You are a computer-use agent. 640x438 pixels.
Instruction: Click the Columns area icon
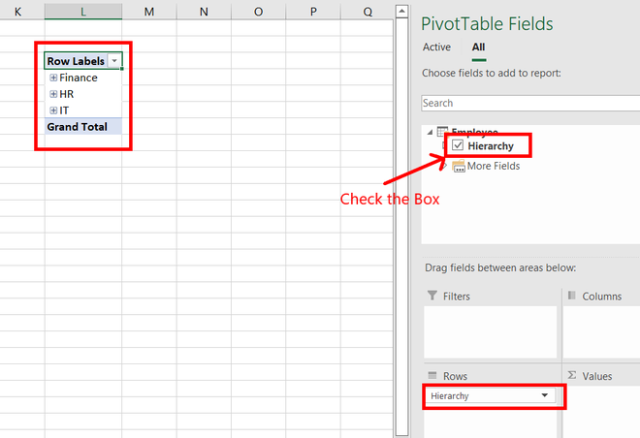pyautogui.click(x=572, y=296)
